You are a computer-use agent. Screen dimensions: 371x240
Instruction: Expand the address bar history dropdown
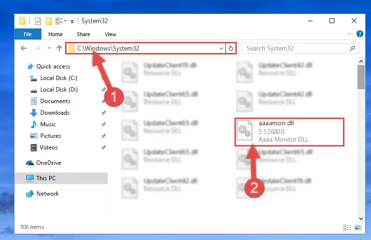pos(221,49)
